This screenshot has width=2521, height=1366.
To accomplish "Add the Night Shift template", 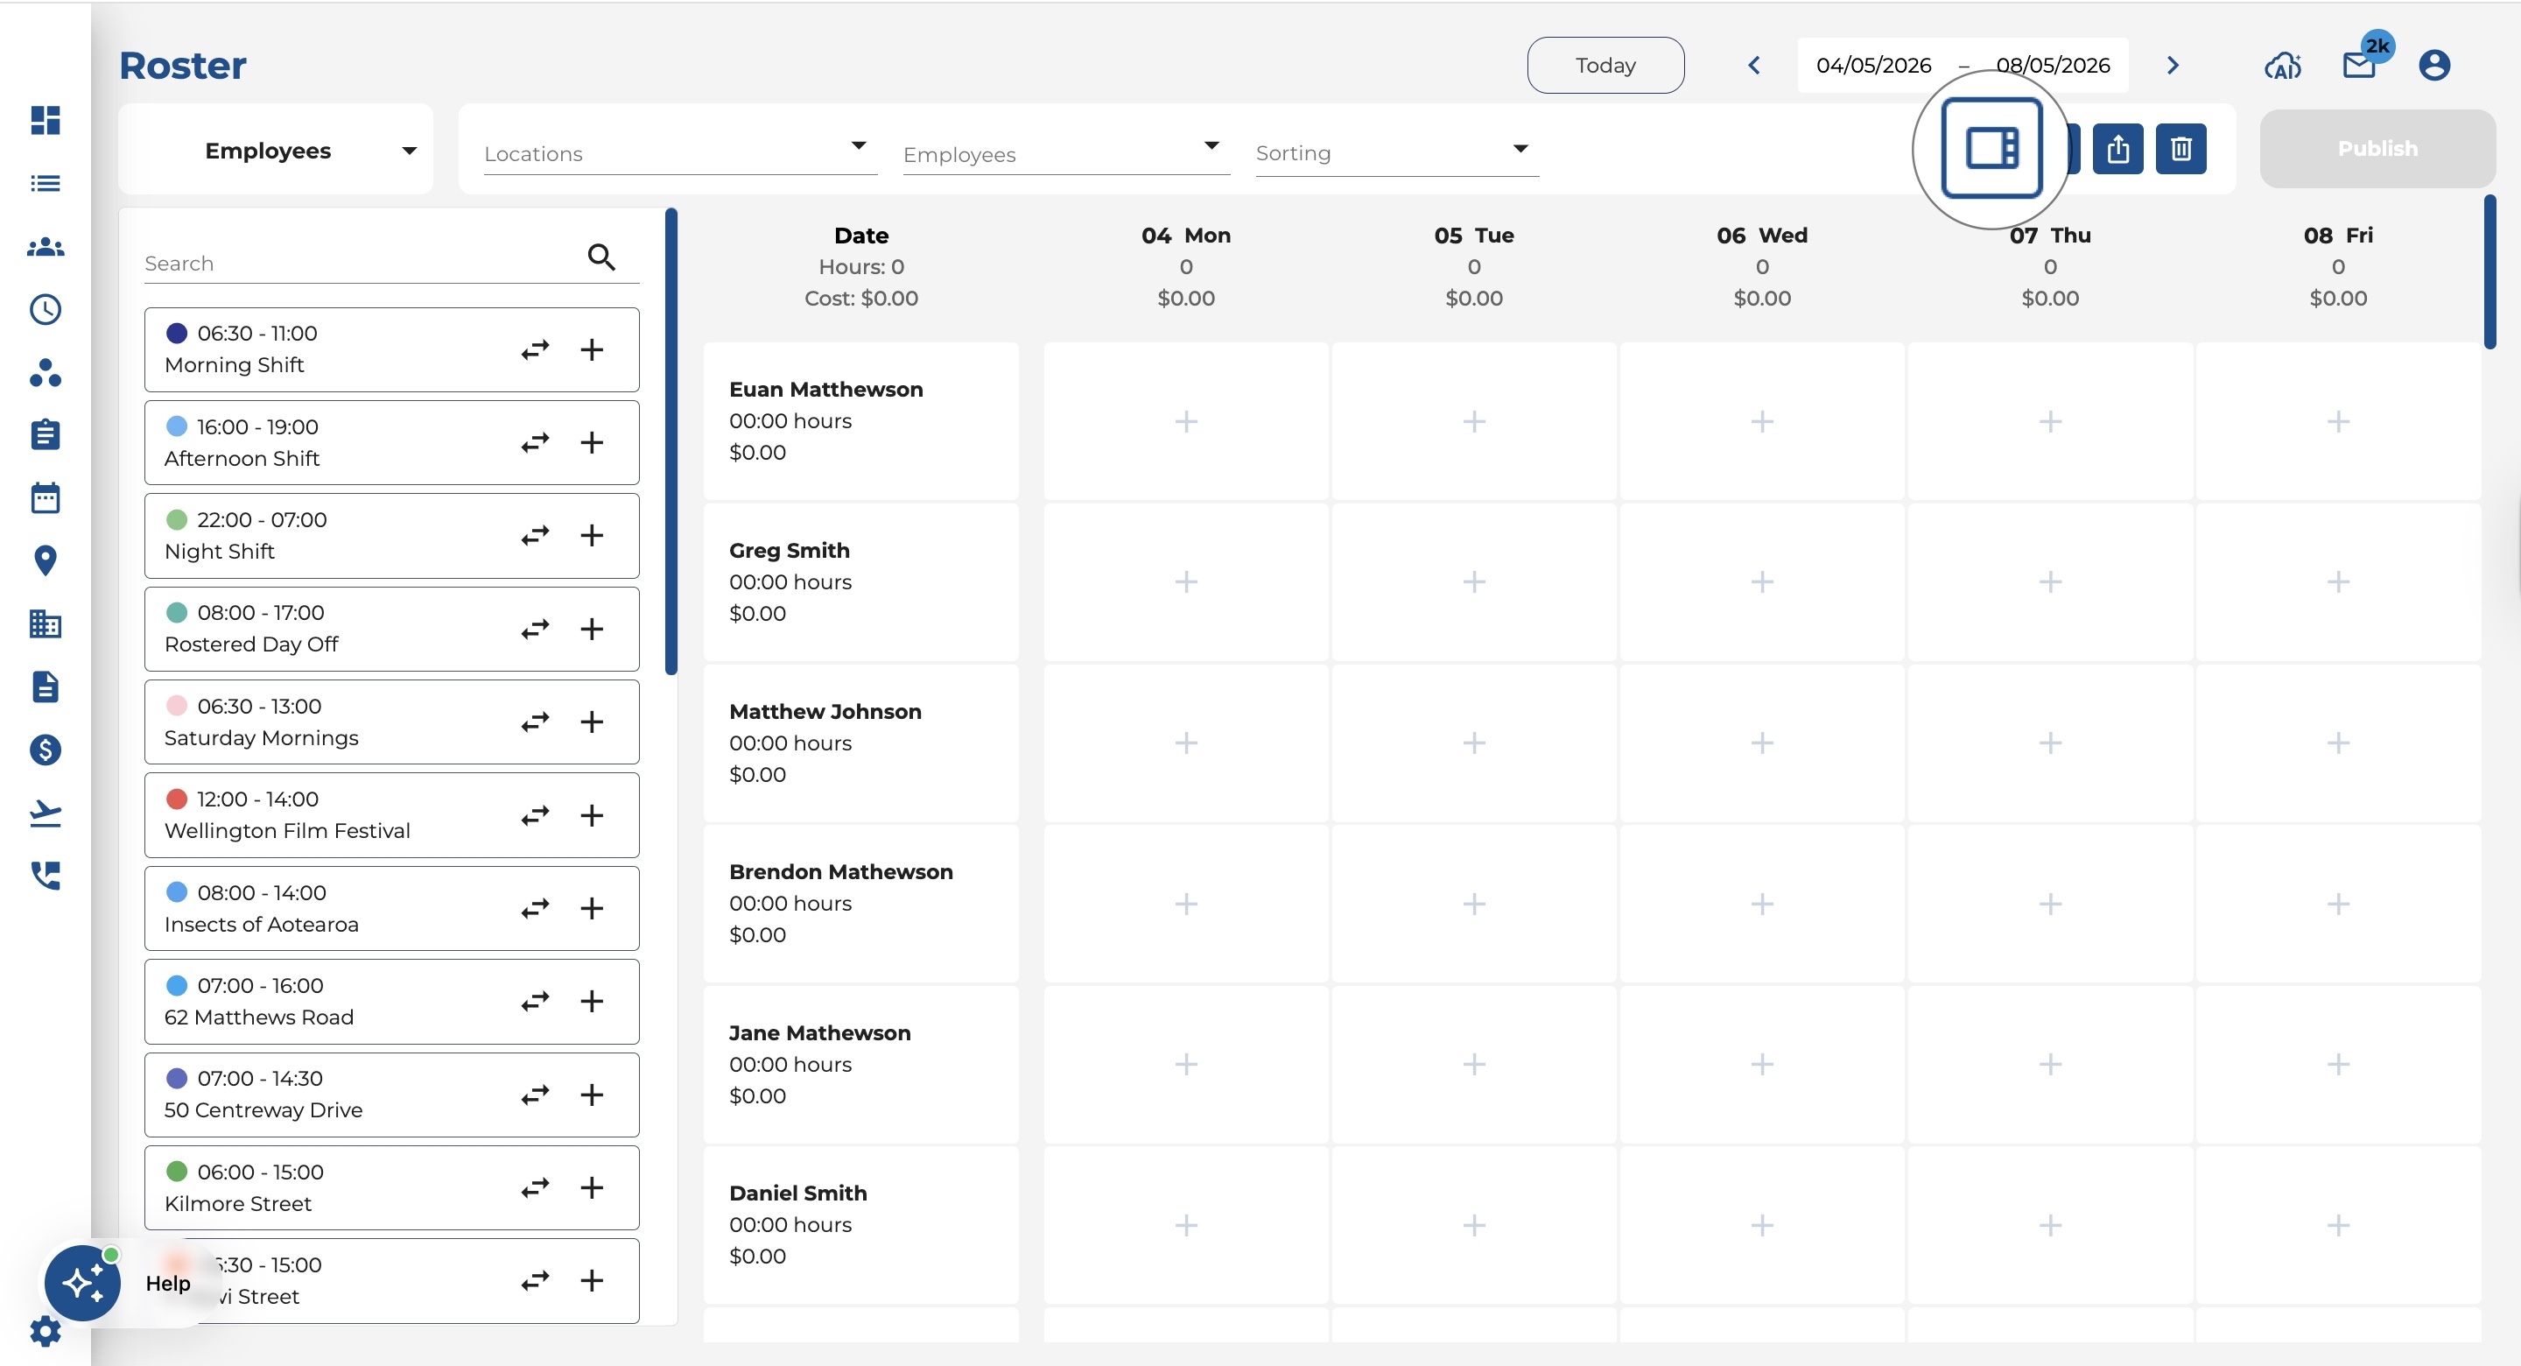I will click(592, 536).
